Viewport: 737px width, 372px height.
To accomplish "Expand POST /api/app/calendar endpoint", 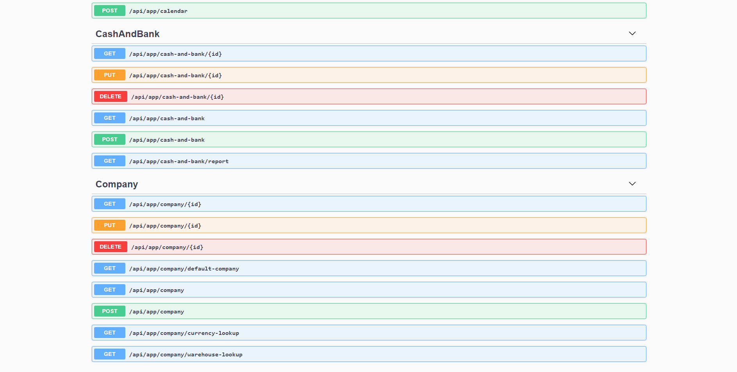I will coord(158,11).
